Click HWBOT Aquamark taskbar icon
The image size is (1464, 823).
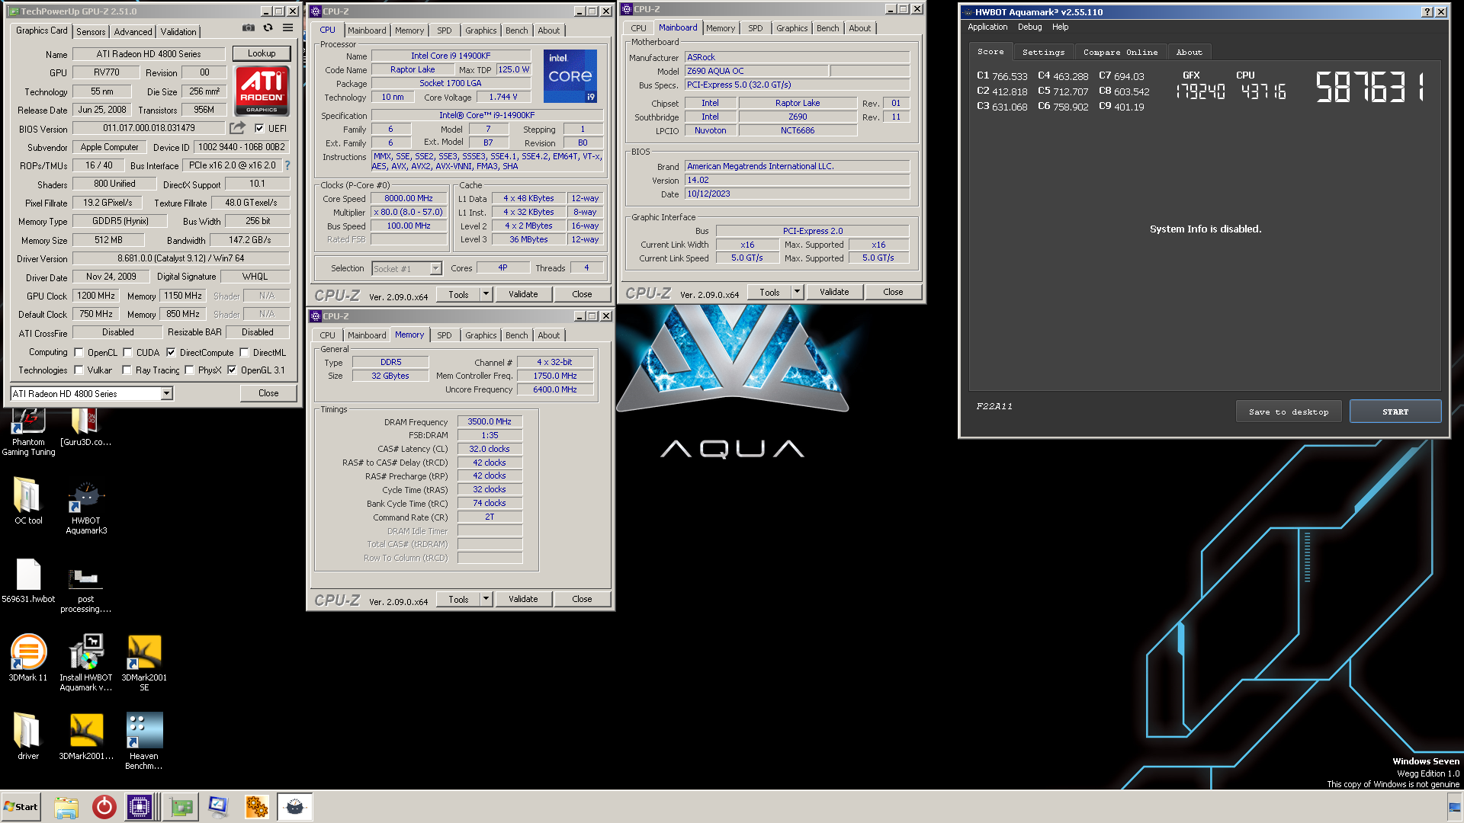click(x=294, y=807)
